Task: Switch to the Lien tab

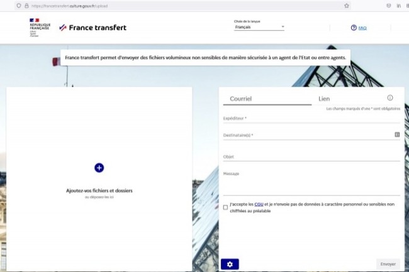Action: pyautogui.click(x=324, y=99)
